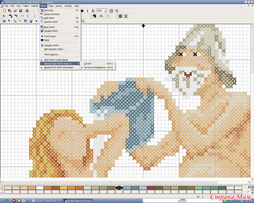
Task: Choose Quarter Stitch menu entry
Action: click(x=60, y=22)
